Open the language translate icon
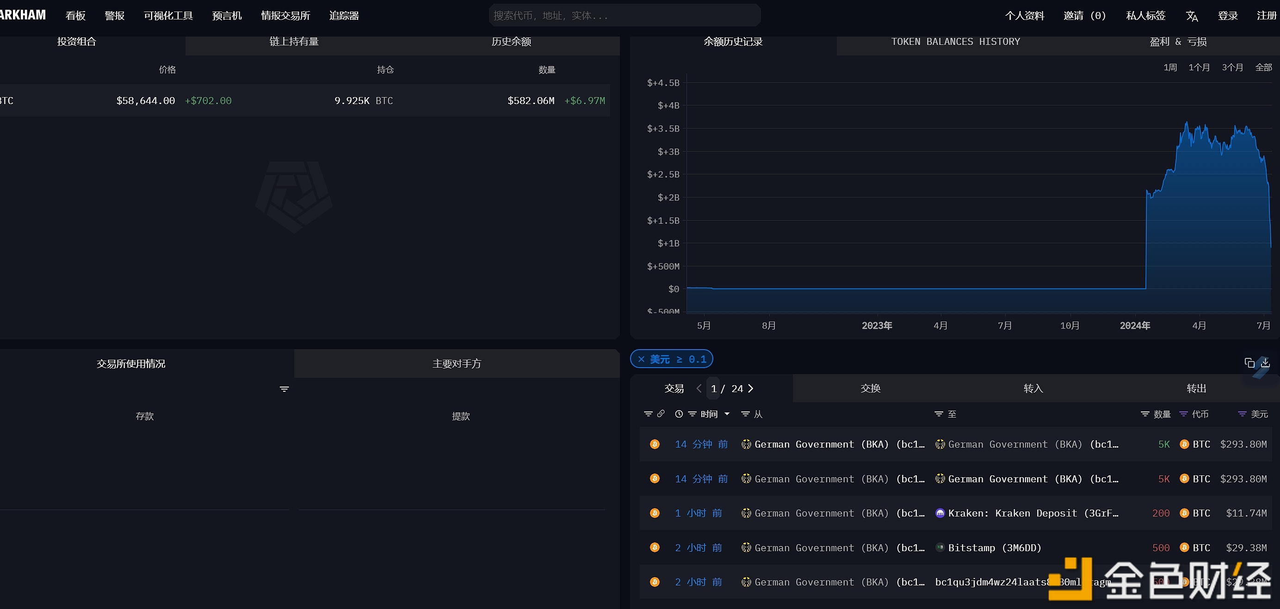1280x609 pixels. pyautogui.click(x=1192, y=16)
